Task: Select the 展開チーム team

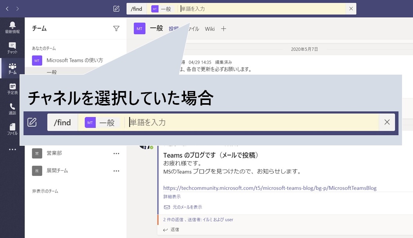Action: [x=57, y=171]
